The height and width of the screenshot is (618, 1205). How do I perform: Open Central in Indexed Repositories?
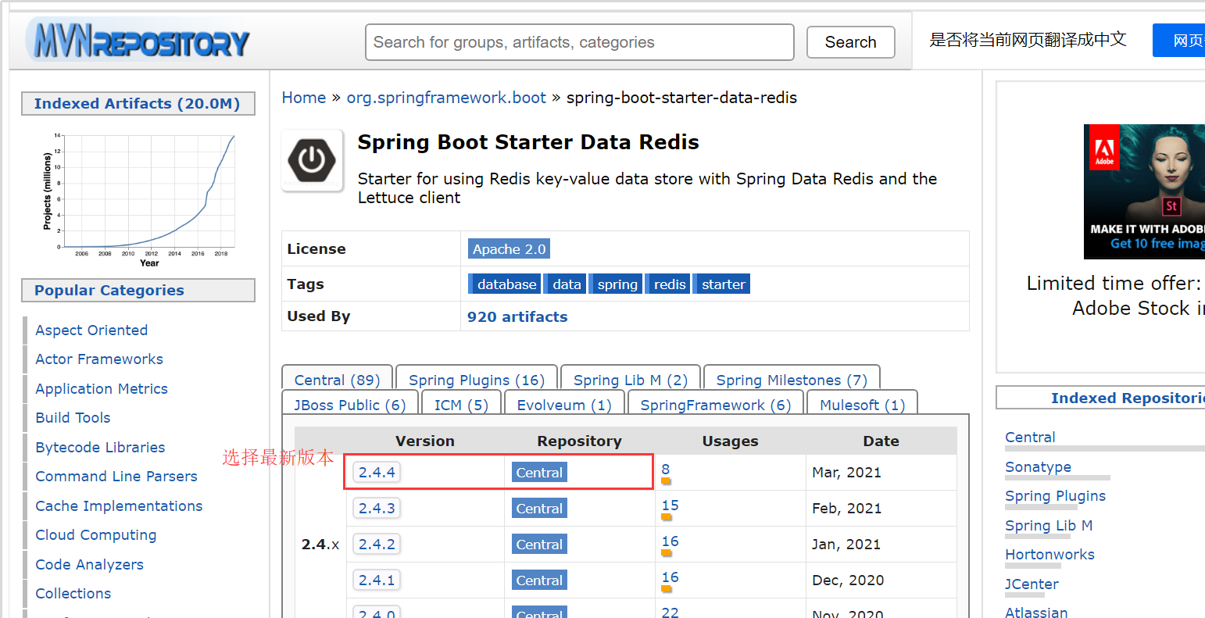[x=1030, y=438]
